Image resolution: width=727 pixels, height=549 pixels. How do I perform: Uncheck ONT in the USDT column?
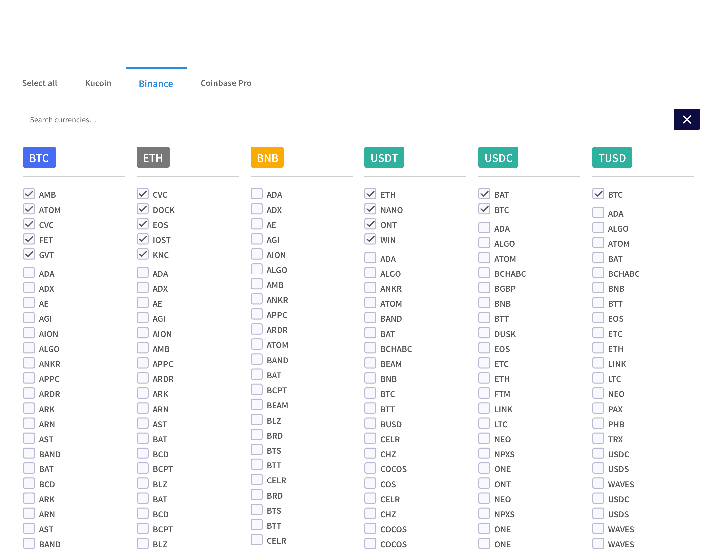pyautogui.click(x=370, y=224)
